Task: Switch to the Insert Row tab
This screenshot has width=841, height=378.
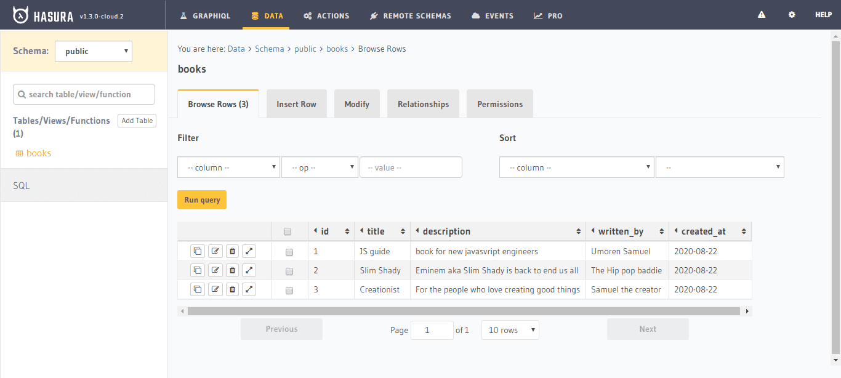Action: (x=296, y=104)
